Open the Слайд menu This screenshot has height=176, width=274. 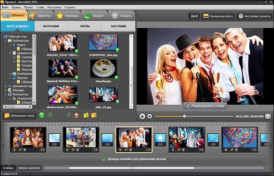[40, 7]
